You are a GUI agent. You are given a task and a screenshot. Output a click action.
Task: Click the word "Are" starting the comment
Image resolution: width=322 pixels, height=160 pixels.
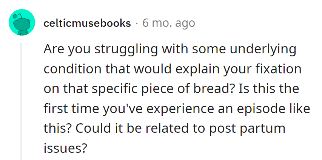coord(53,50)
